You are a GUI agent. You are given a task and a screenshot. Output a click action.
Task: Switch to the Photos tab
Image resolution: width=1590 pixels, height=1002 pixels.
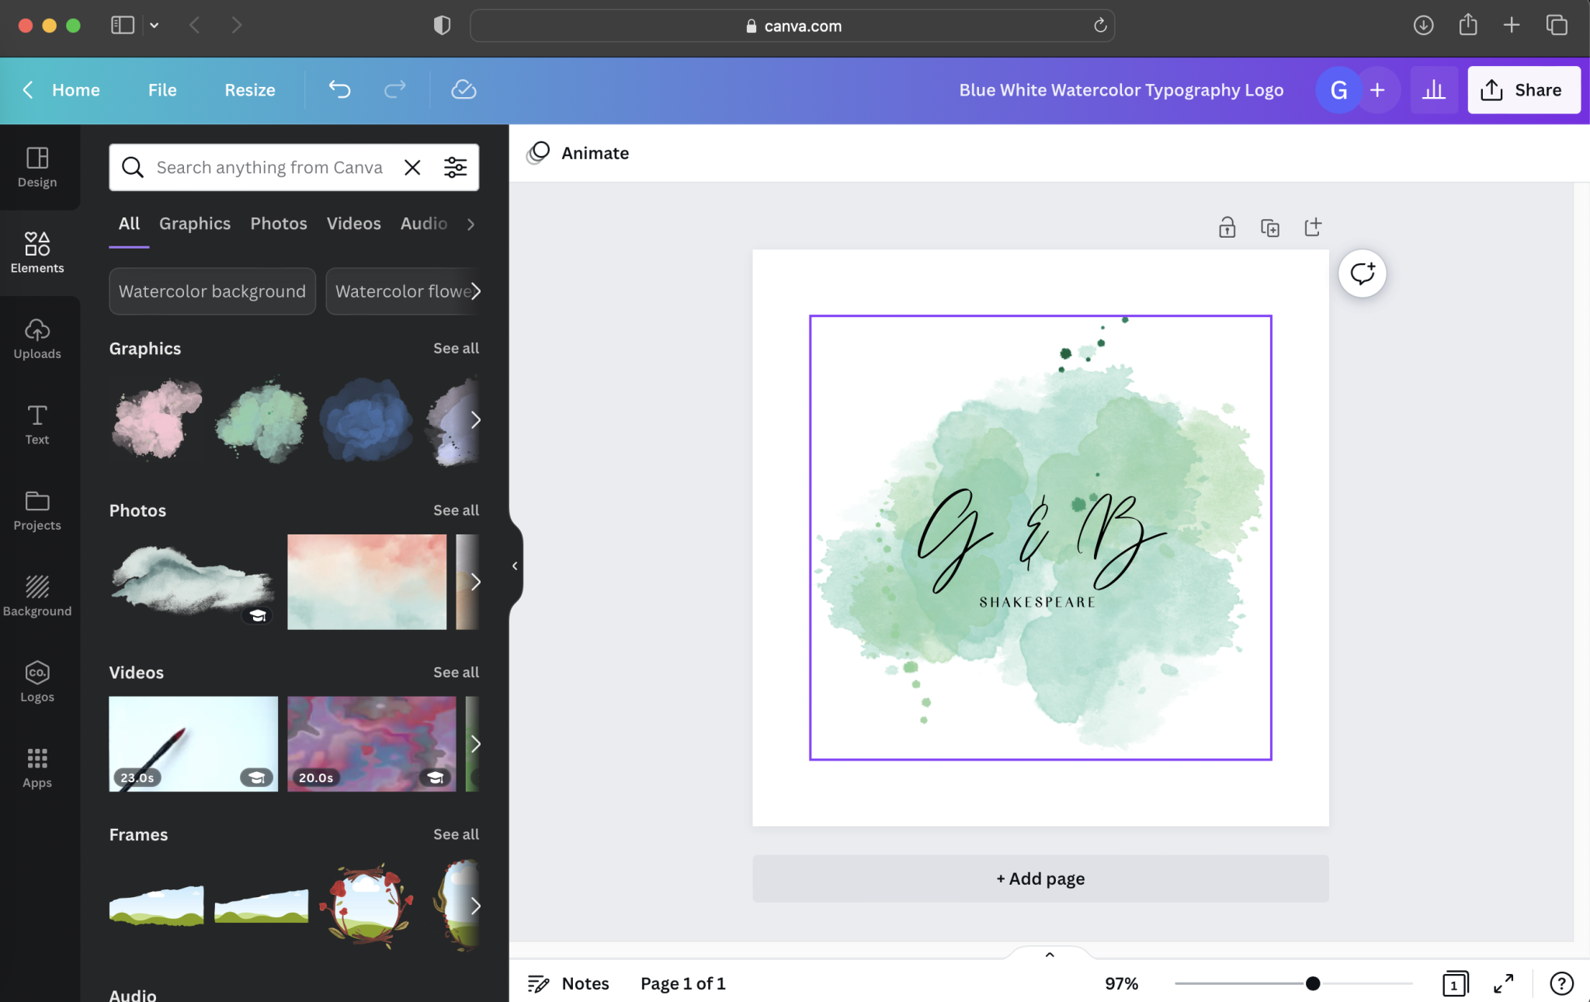[x=278, y=224]
